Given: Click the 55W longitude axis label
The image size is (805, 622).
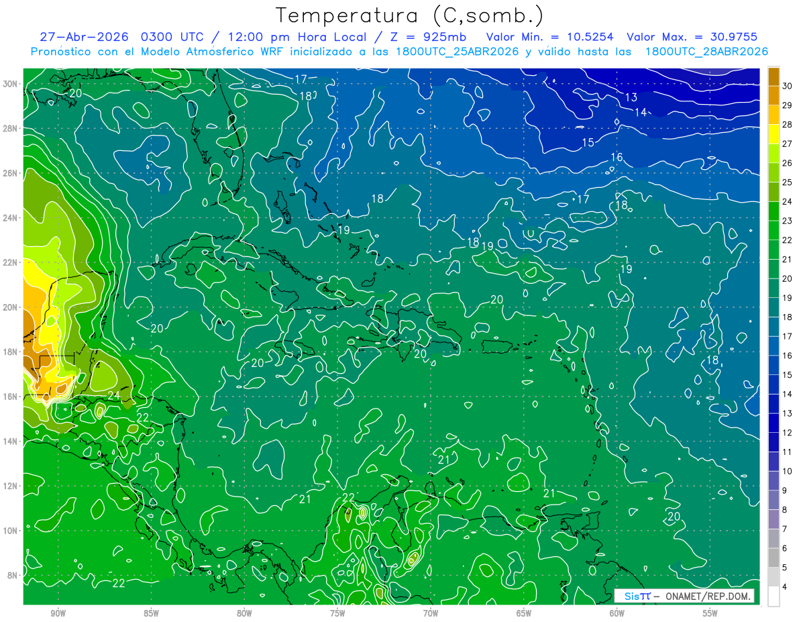Looking at the screenshot, I should coord(710,613).
